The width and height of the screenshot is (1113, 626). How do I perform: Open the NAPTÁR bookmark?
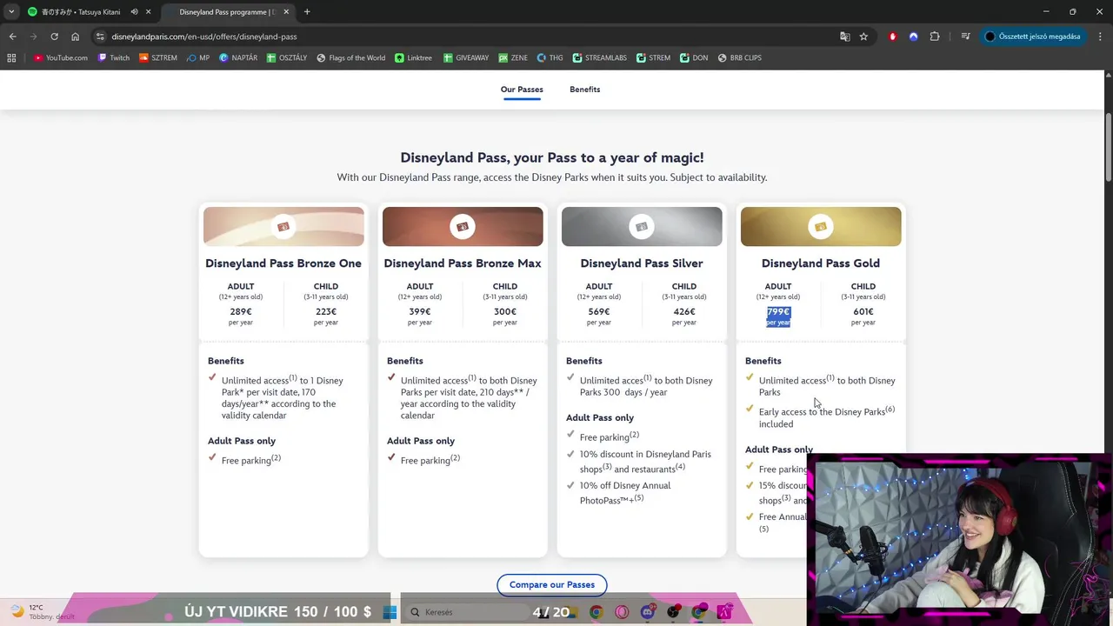pos(238,57)
